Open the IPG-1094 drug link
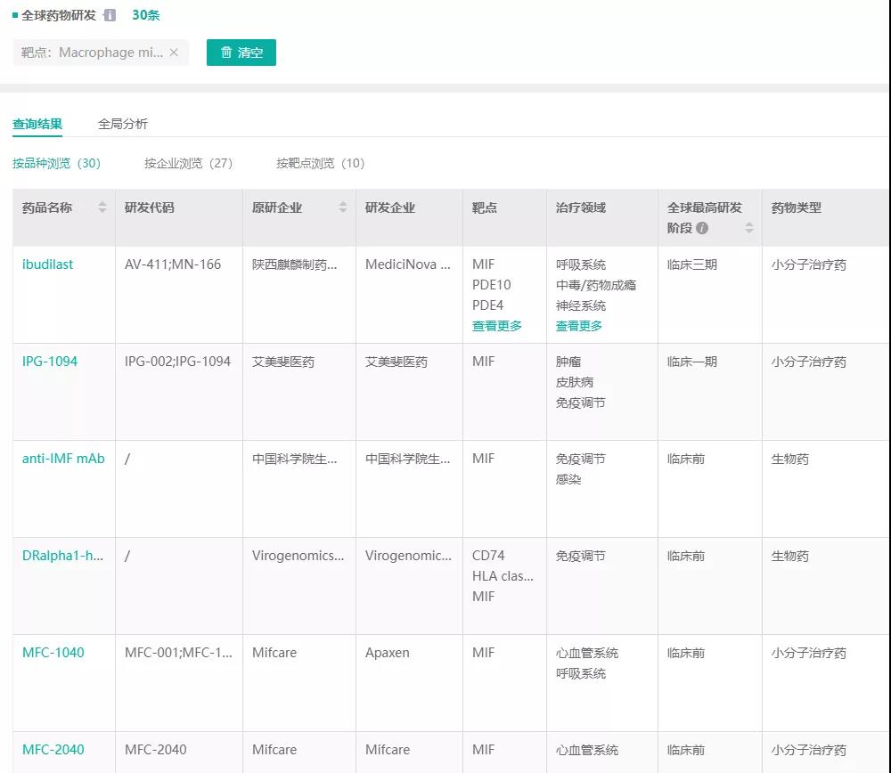This screenshot has width=891, height=773. (x=50, y=362)
